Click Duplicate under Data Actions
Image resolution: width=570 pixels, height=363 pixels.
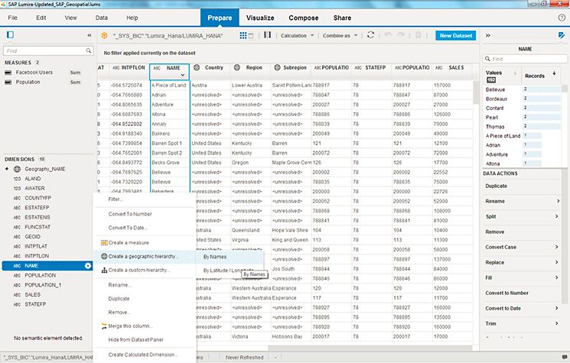(x=496, y=186)
